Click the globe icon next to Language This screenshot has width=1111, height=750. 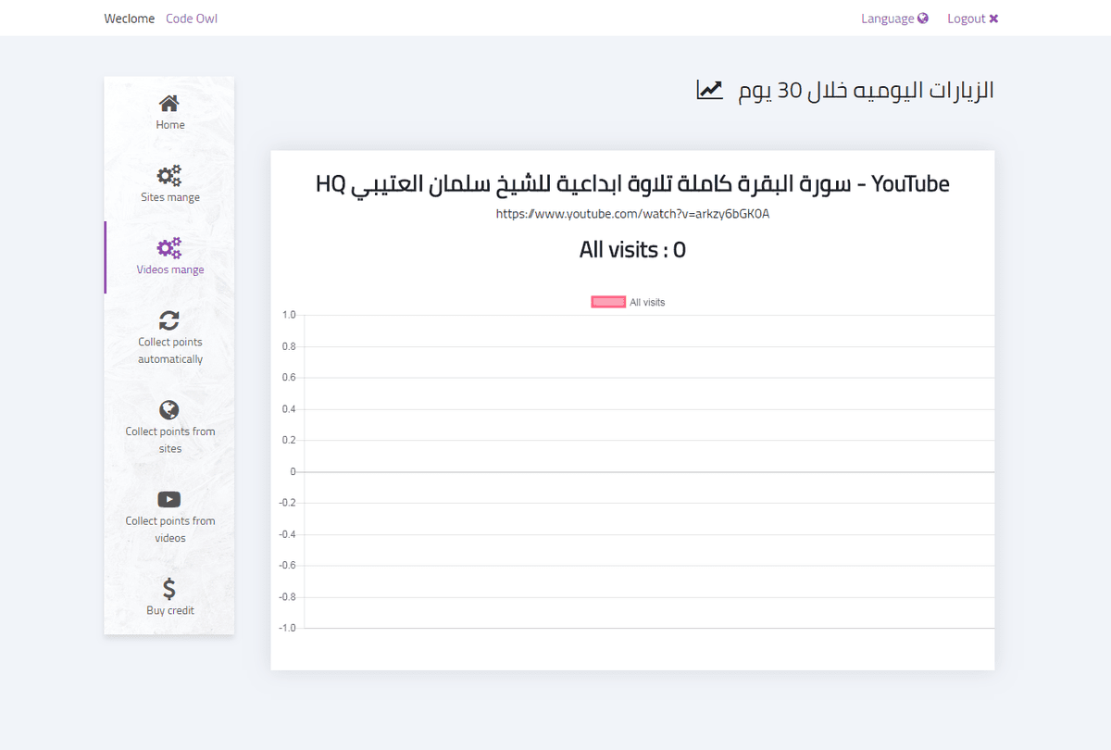point(923,19)
